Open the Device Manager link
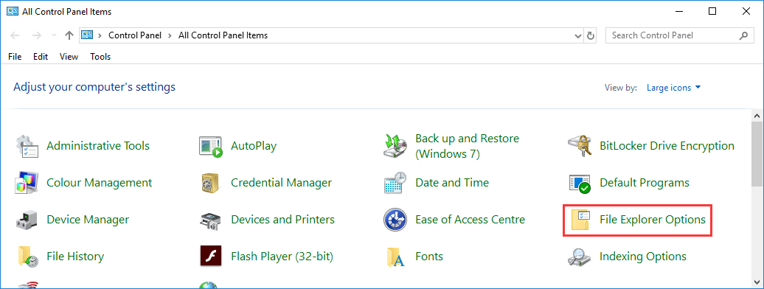 [x=88, y=220]
